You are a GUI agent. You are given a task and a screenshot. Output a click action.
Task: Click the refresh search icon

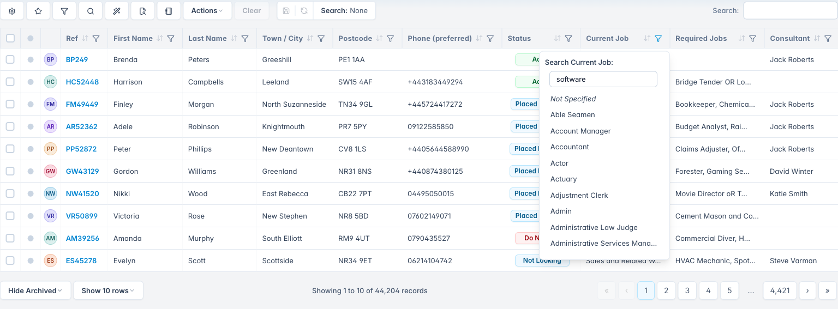pyautogui.click(x=304, y=11)
